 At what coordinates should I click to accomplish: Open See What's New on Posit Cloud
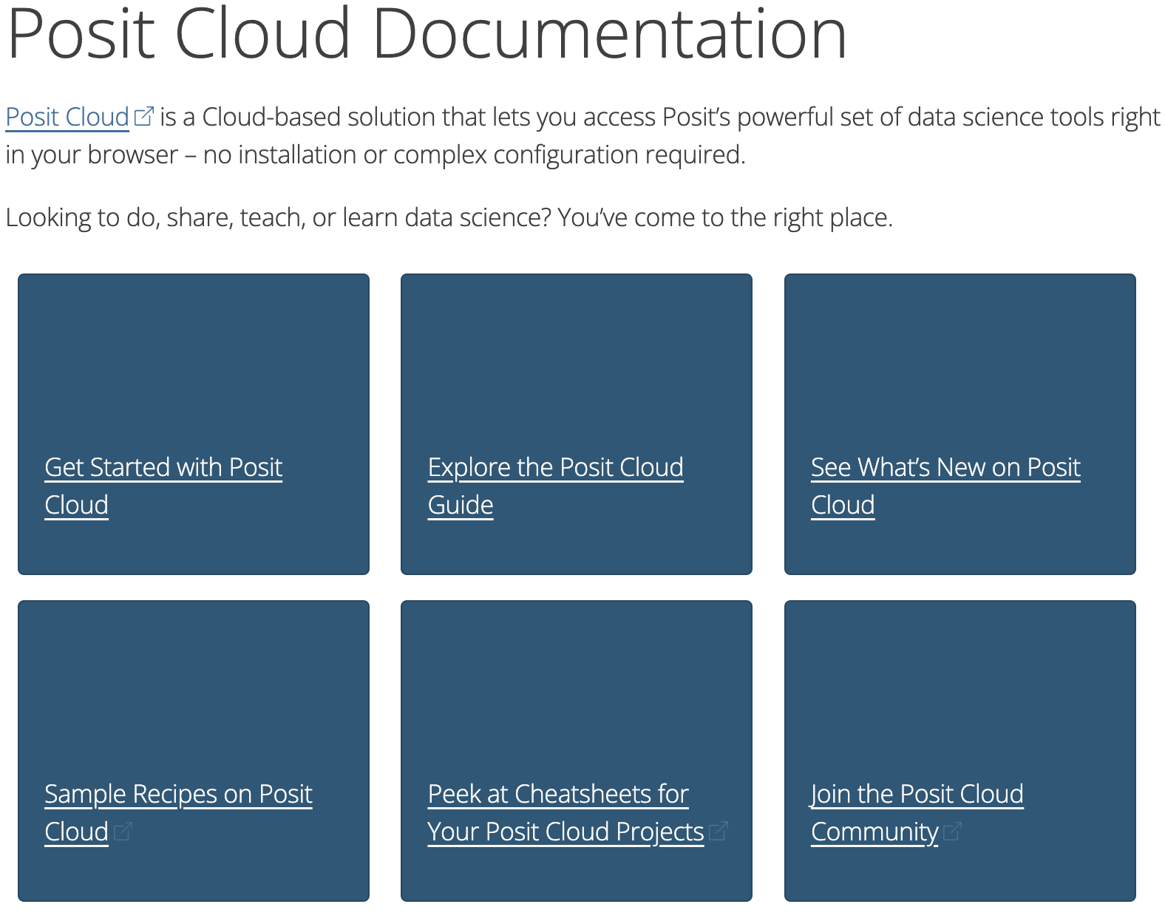click(945, 468)
